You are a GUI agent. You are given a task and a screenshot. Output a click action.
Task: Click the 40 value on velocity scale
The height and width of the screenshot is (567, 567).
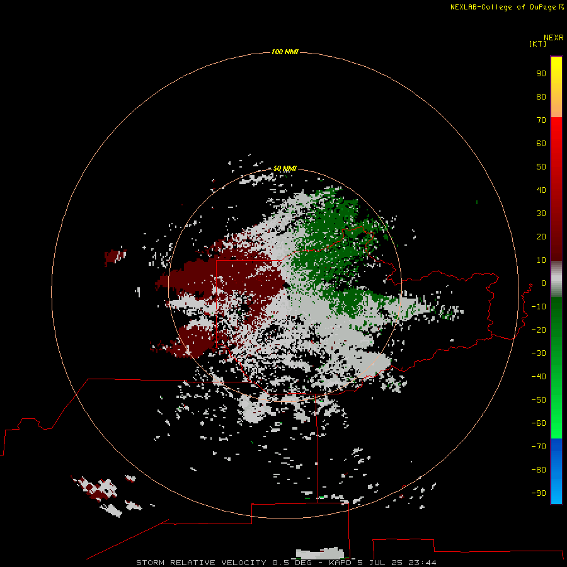pyautogui.click(x=541, y=190)
